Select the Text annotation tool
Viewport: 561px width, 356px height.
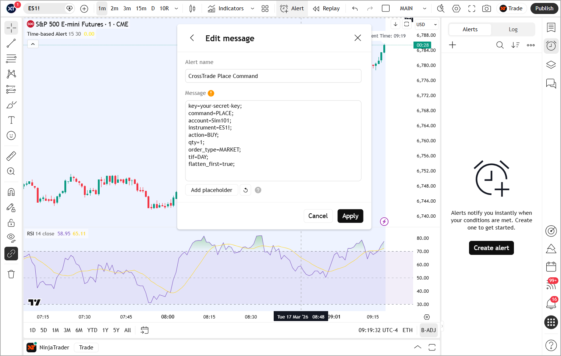[x=11, y=120]
